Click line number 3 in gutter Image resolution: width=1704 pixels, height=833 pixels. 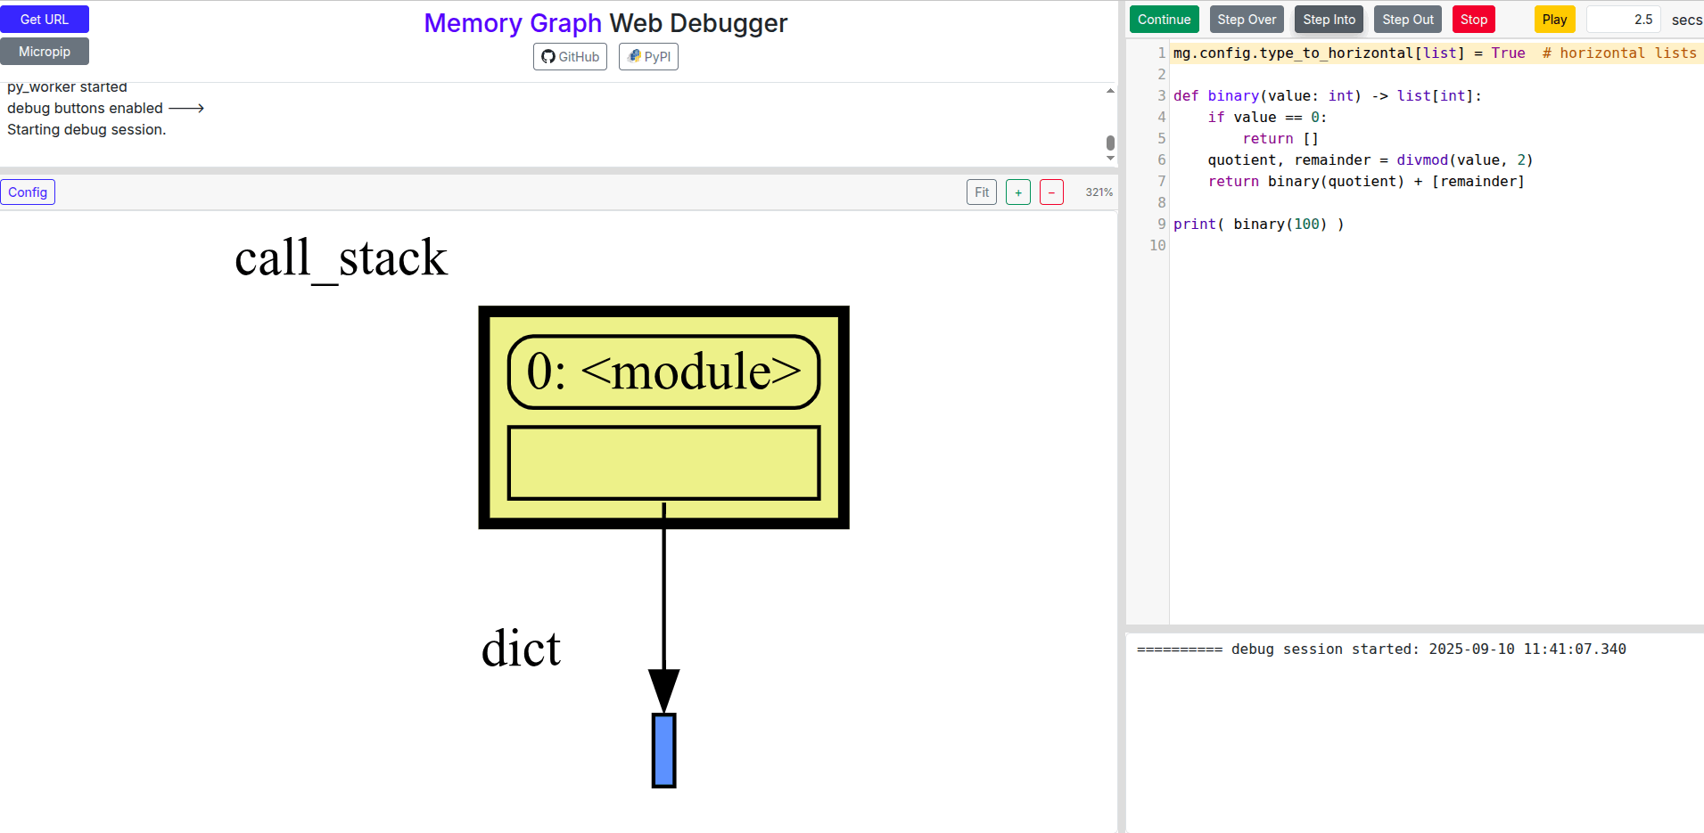1161,96
